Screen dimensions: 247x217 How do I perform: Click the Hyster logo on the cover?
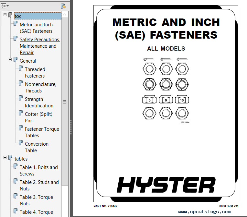click(166, 185)
